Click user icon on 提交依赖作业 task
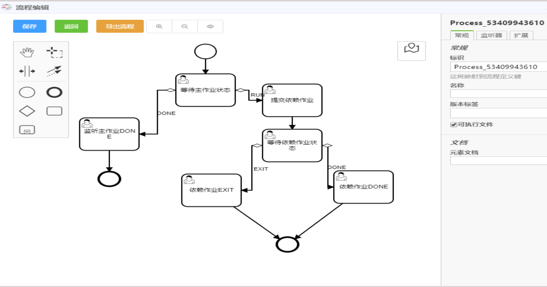The width and height of the screenshot is (547, 287). click(x=270, y=90)
